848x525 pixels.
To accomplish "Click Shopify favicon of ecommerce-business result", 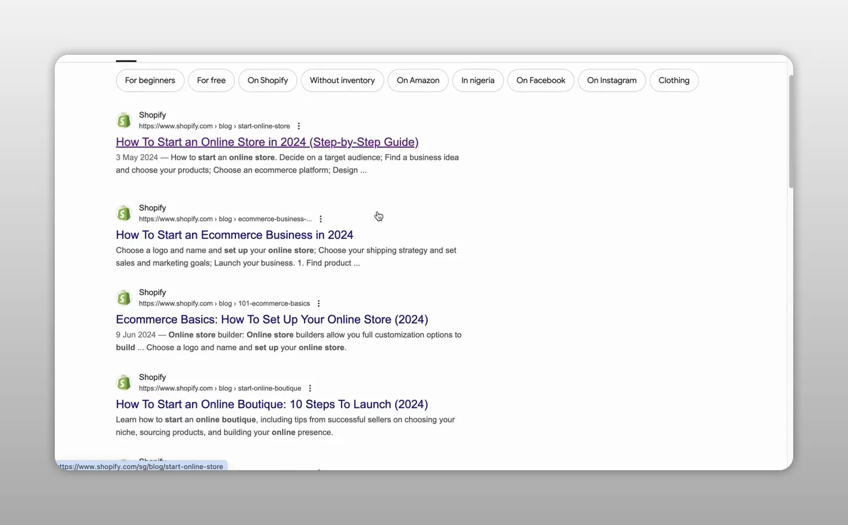I will 123,213.
